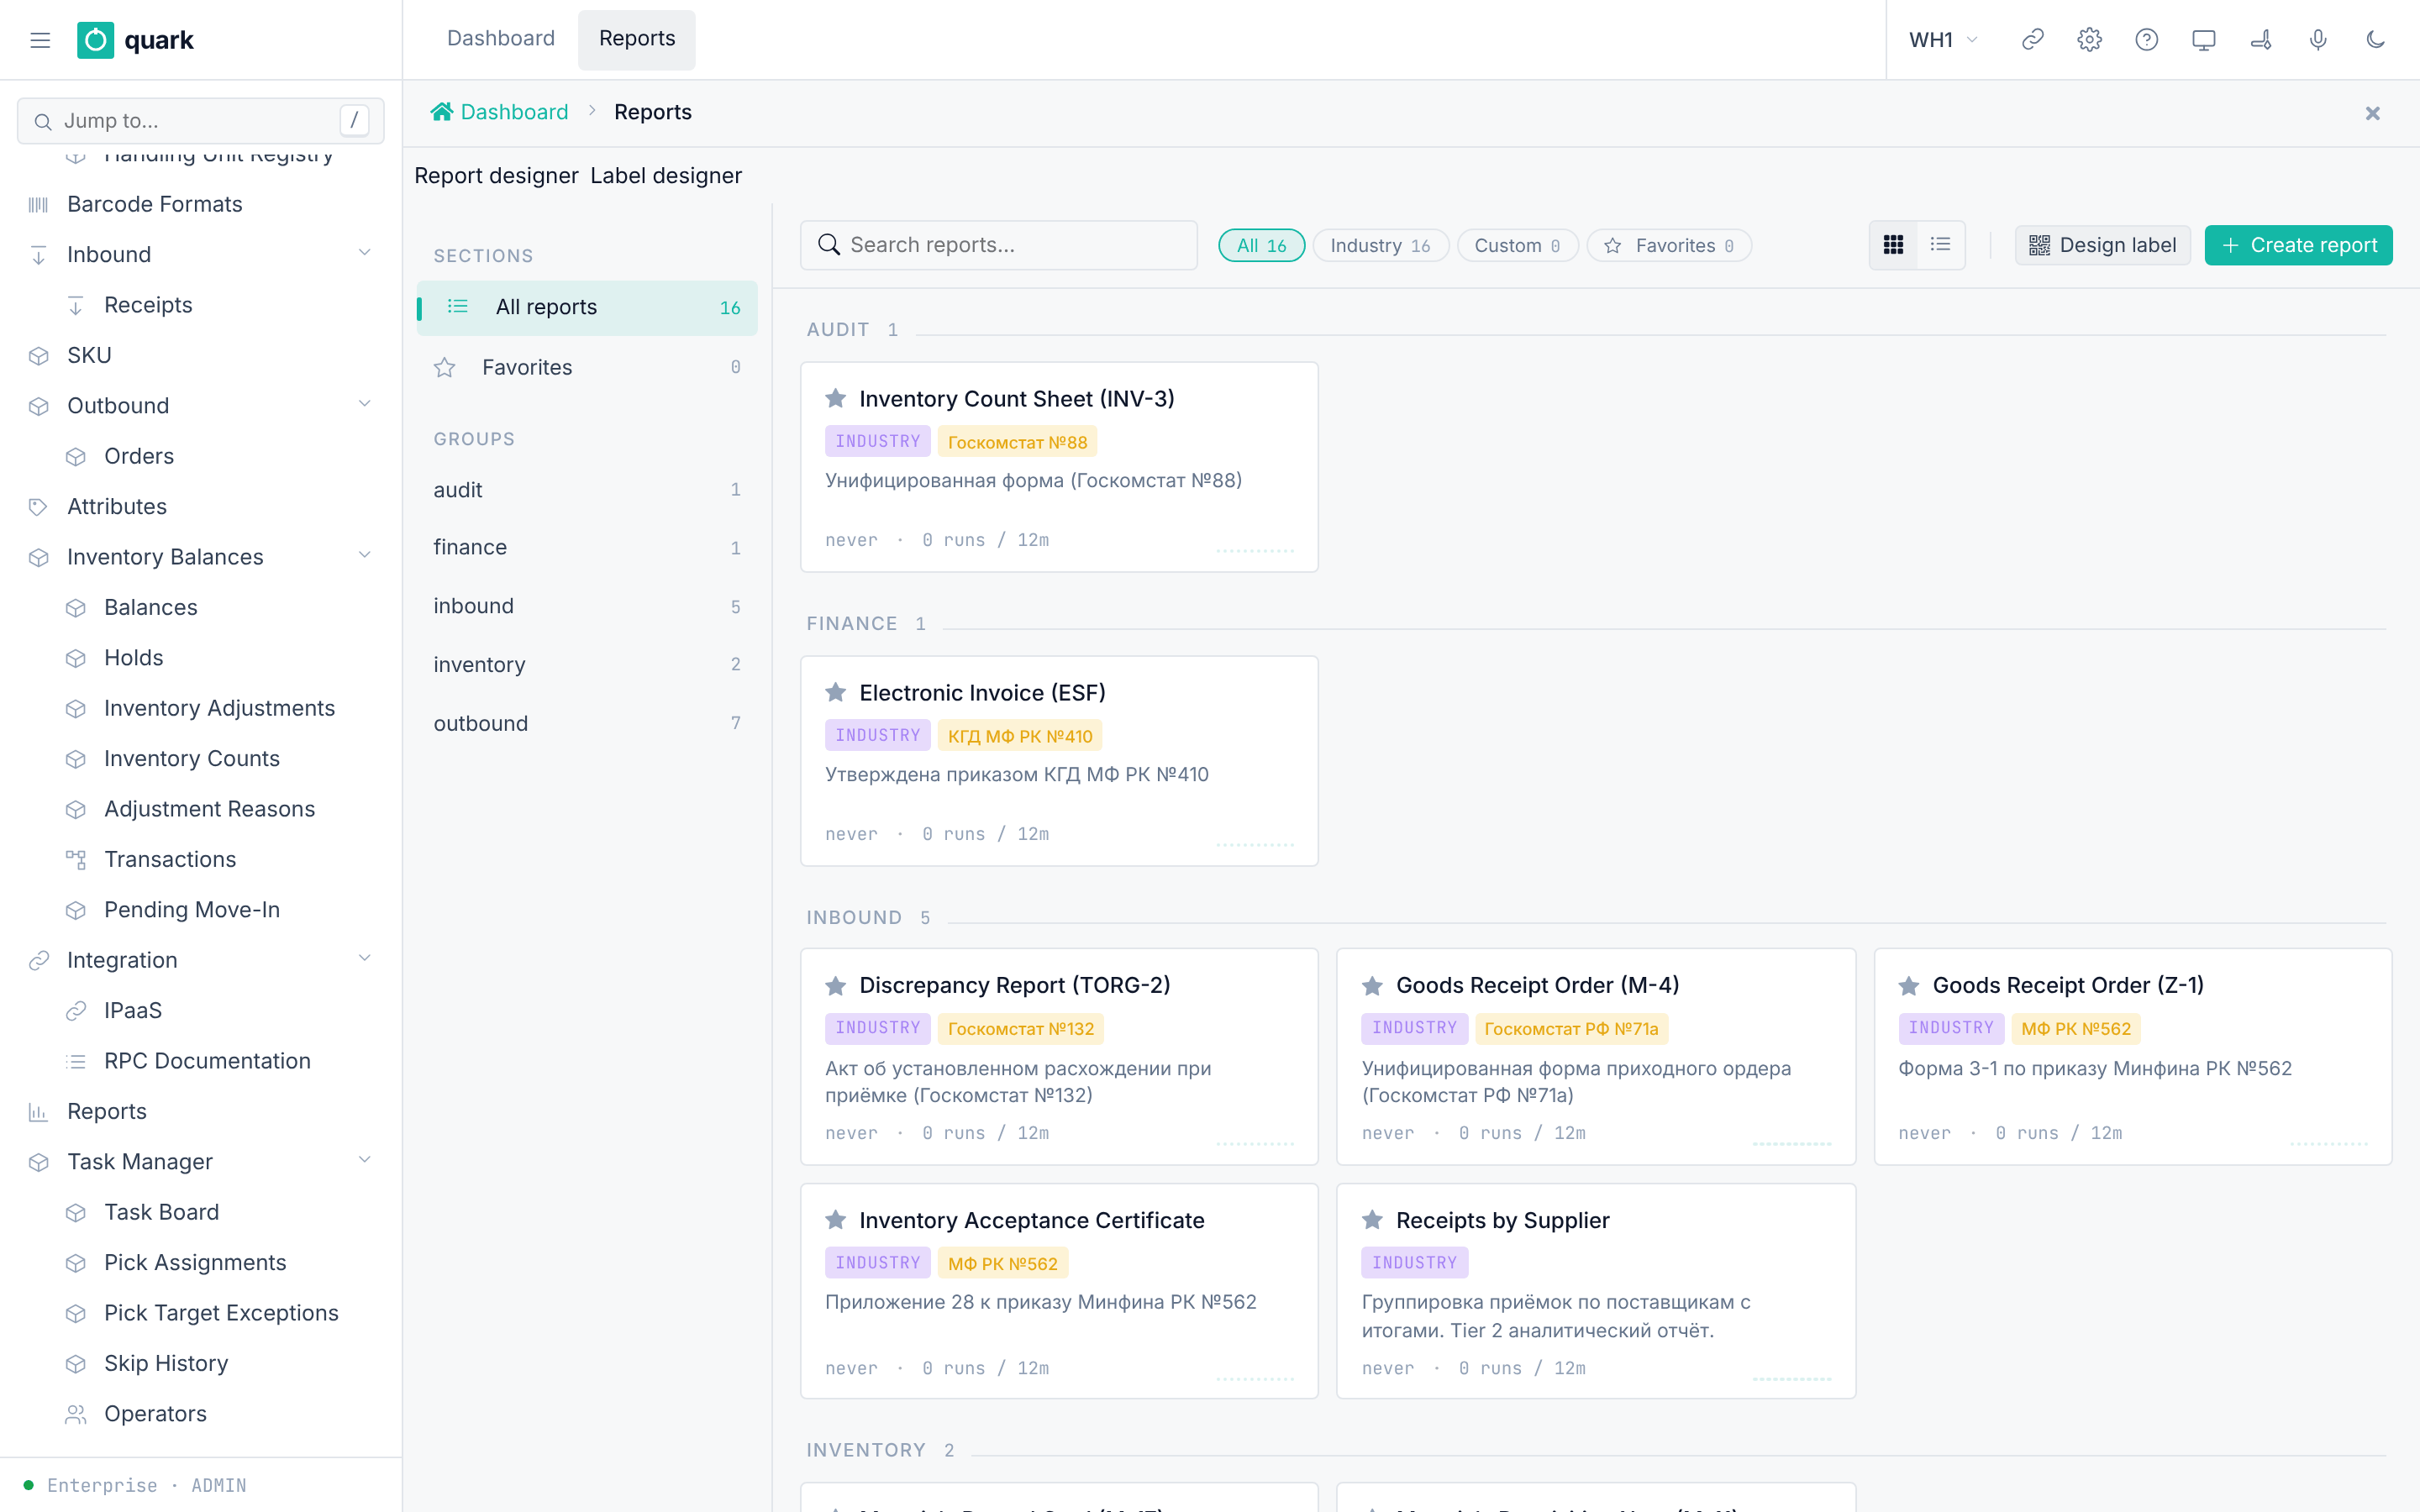Star the Inventory Count Sheet (INV-3) report
The width and height of the screenshot is (2420, 1512).
836,399
